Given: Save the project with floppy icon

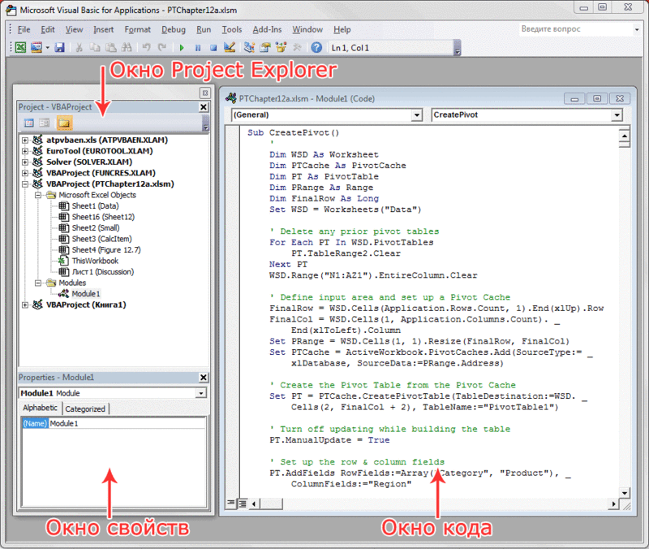Looking at the screenshot, I should click(x=59, y=48).
